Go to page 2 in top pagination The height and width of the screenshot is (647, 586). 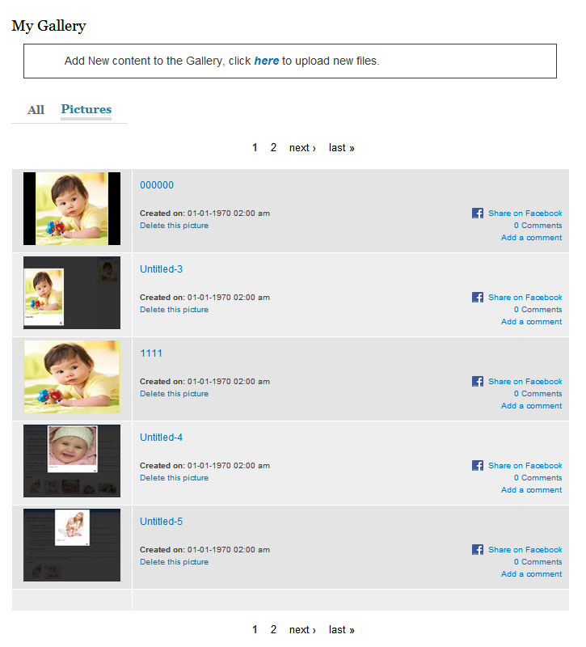pos(273,148)
